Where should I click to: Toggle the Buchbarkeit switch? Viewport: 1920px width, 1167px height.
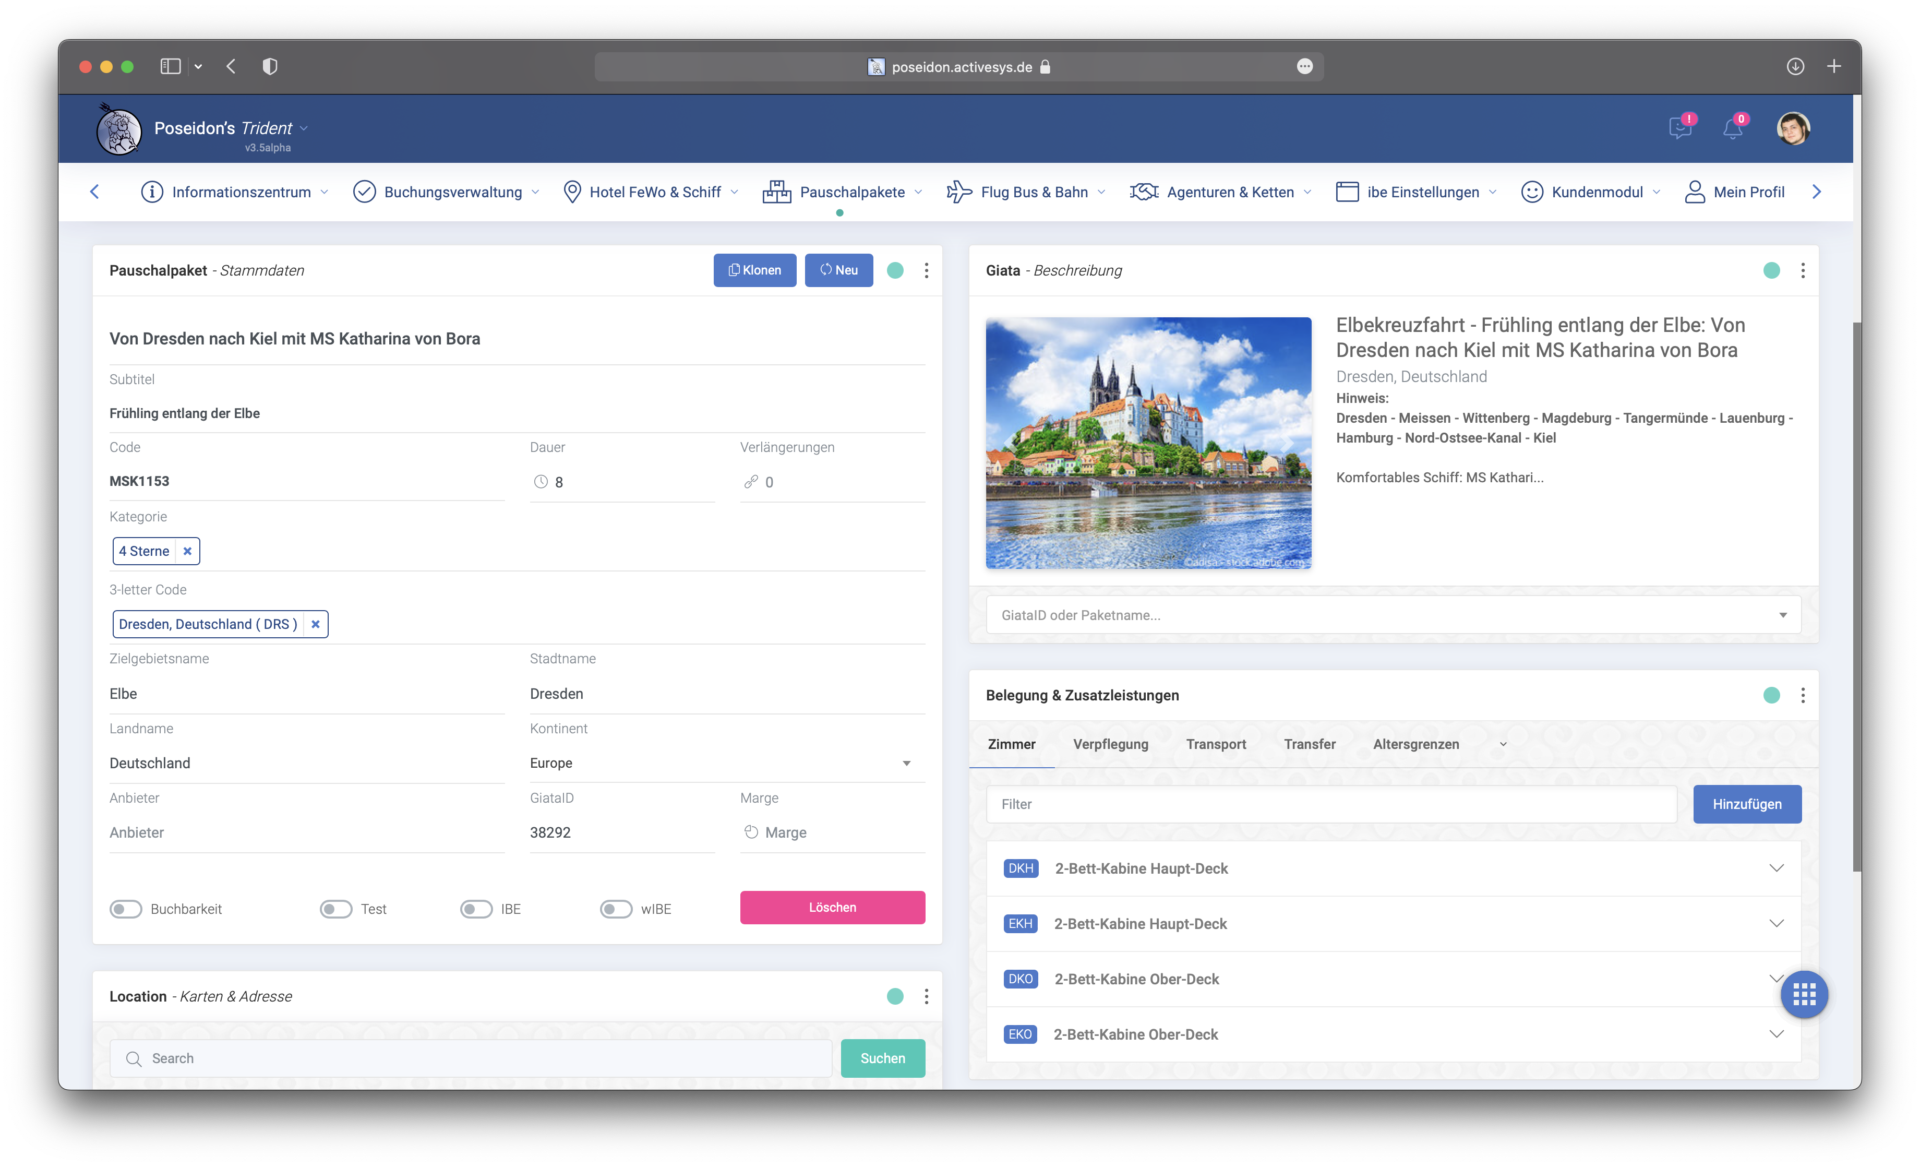click(x=125, y=909)
